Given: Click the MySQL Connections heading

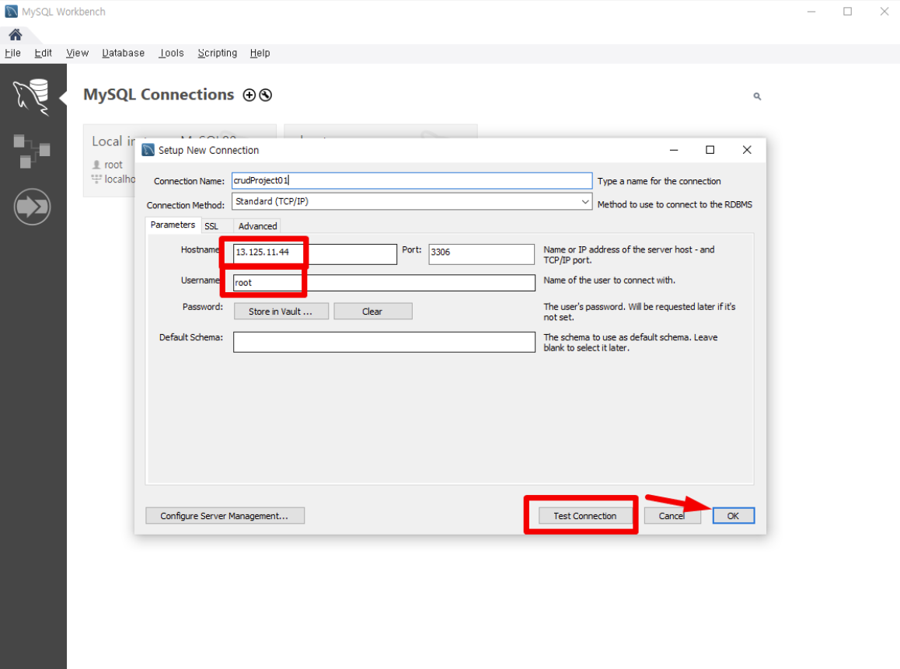Looking at the screenshot, I should pos(159,94).
